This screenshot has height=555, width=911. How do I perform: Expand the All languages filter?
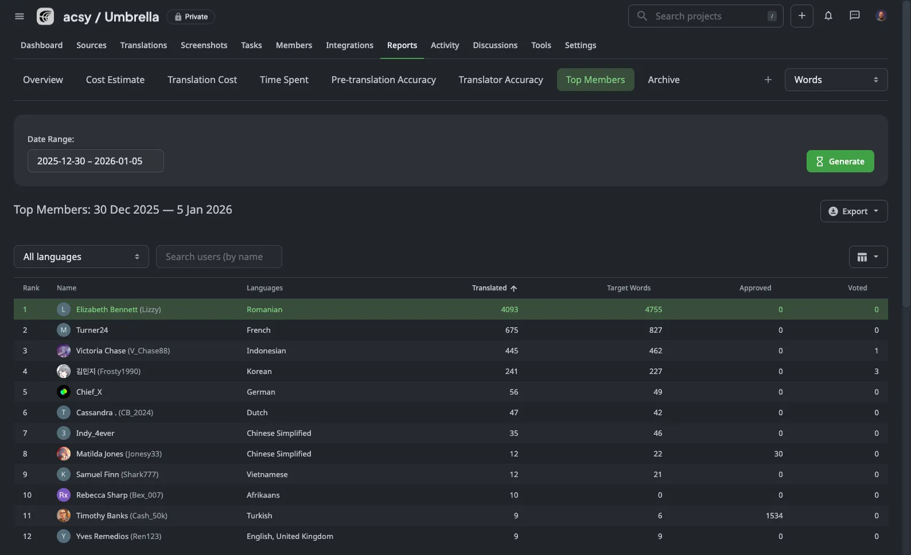pos(81,257)
